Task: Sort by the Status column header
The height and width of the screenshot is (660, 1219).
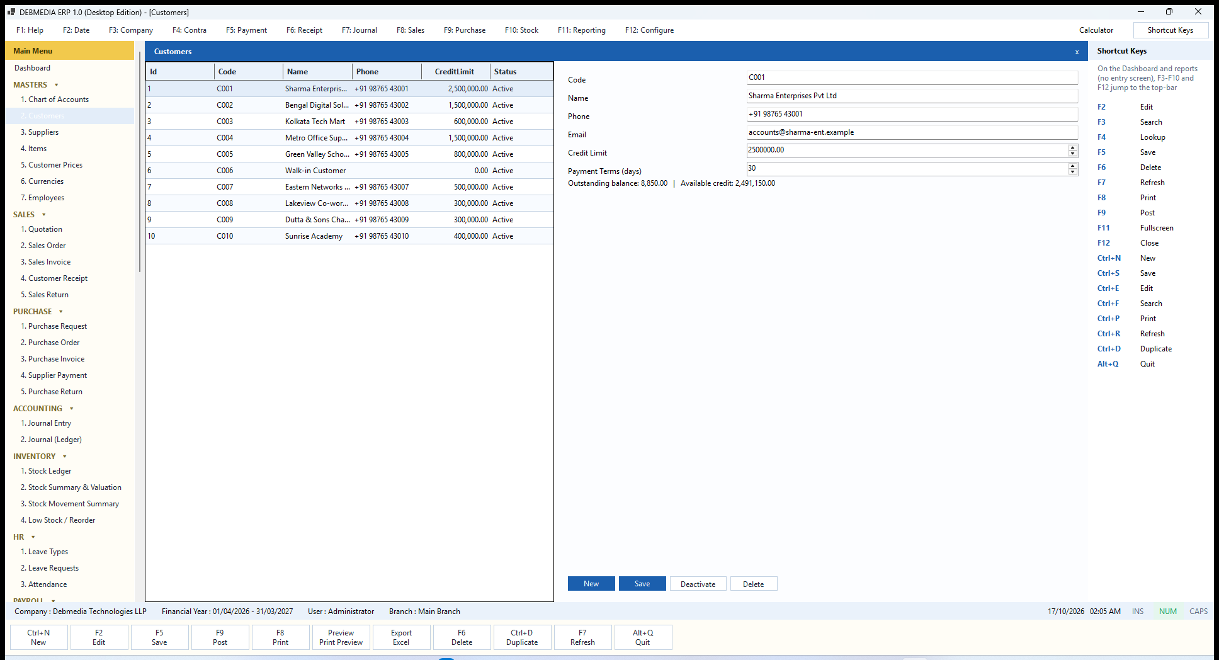Action: pyautogui.click(x=521, y=72)
